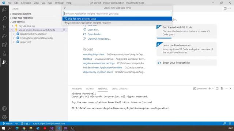
Task: Select Skip for now option
Action: tap(117, 19)
